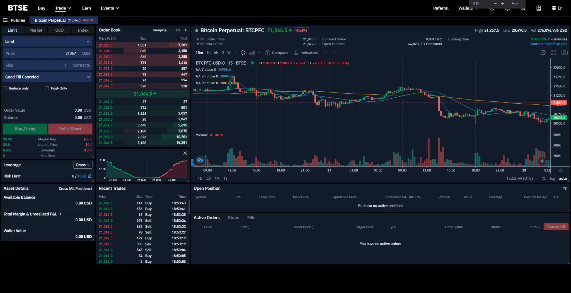Close the depth chart panel
The image size is (571, 293).
click(185, 153)
